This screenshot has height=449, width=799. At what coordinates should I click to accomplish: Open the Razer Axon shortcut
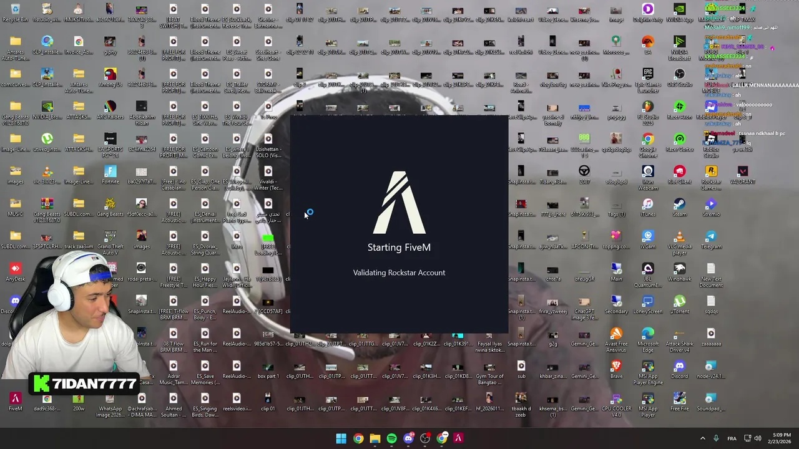point(679,110)
